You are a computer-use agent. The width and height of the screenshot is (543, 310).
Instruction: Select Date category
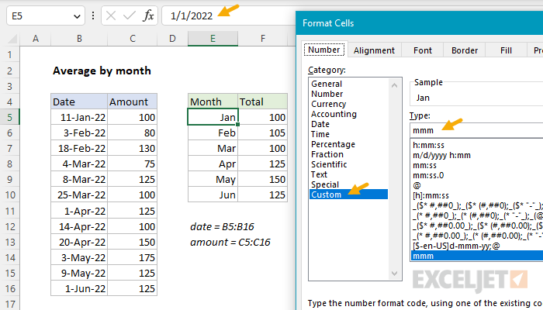(x=348, y=124)
